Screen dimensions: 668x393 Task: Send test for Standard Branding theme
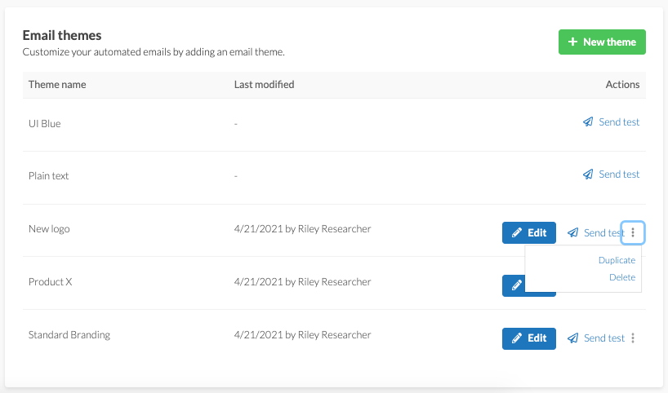click(x=595, y=338)
